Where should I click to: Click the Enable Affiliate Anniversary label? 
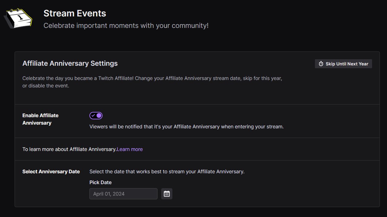pos(40,119)
